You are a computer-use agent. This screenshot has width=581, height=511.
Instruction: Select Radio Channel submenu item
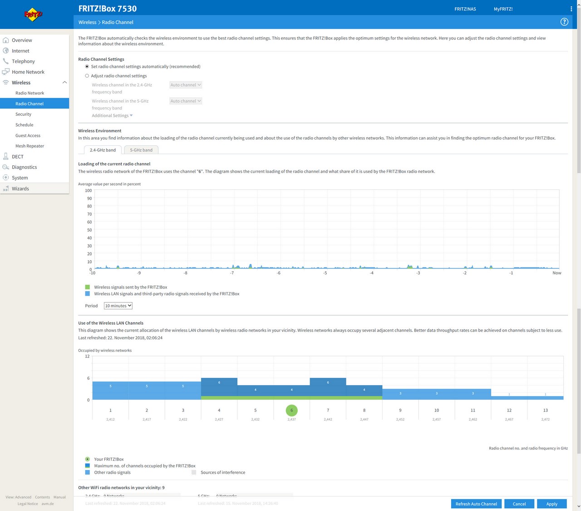[34, 104]
